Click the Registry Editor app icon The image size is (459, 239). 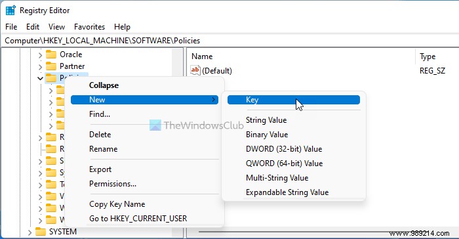10,11
